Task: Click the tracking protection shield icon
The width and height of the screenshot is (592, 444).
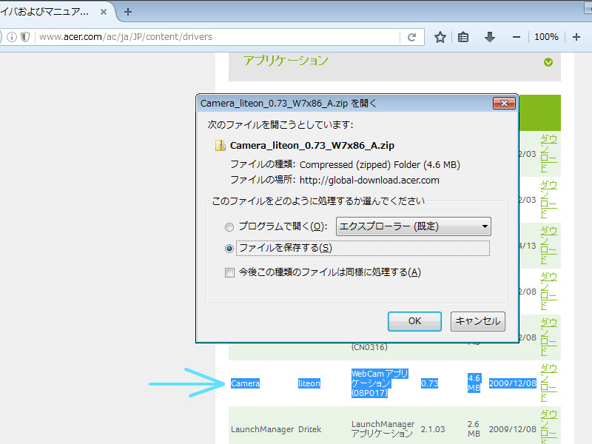Action: pyautogui.click(x=25, y=36)
